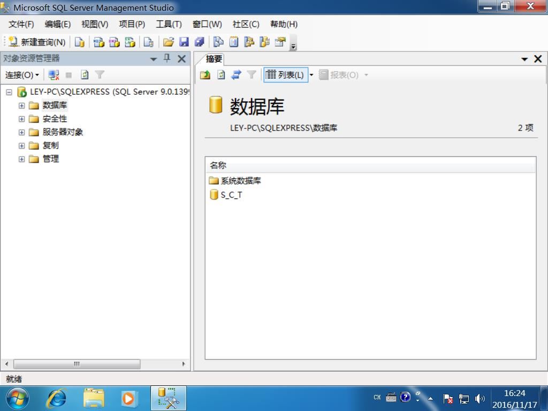
Task: Click the Object Explorer horizontal scrollbar thumb
Action: [77, 364]
